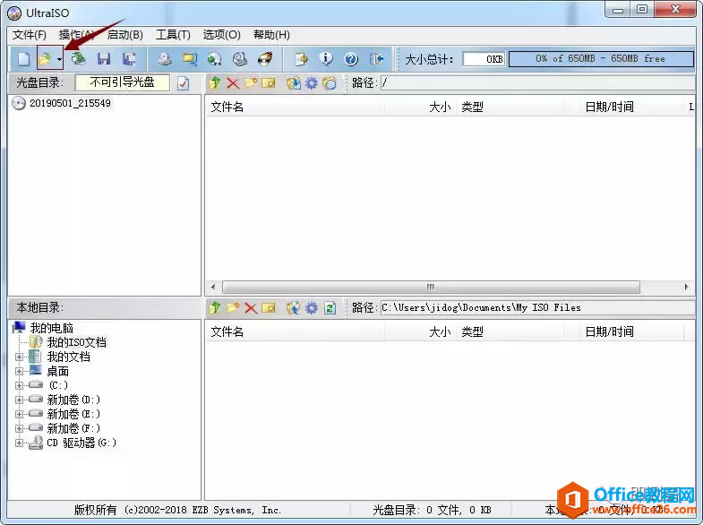Select the 我的ISO文档 folder
Image resolution: width=703 pixels, height=525 pixels.
pyautogui.click(x=77, y=342)
